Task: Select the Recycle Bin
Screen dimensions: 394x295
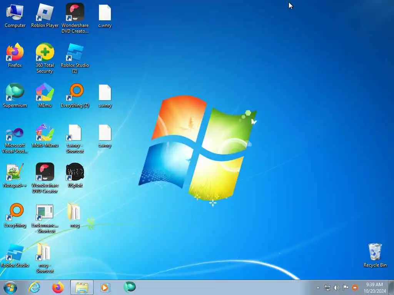Action: pyautogui.click(x=375, y=255)
